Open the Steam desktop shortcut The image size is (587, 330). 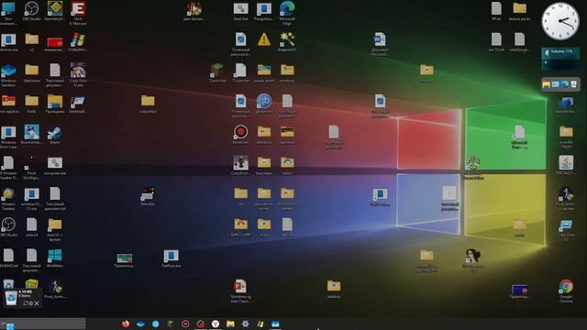(55, 133)
